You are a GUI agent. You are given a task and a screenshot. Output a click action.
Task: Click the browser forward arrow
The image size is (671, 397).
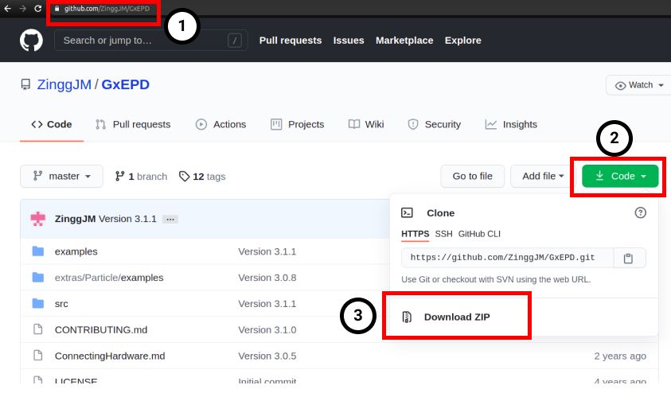(x=22, y=8)
